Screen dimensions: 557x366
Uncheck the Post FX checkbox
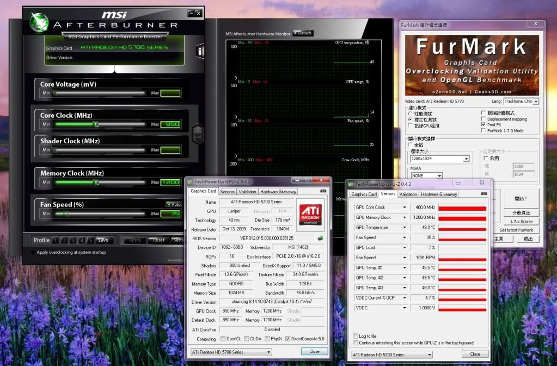(483, 125)
